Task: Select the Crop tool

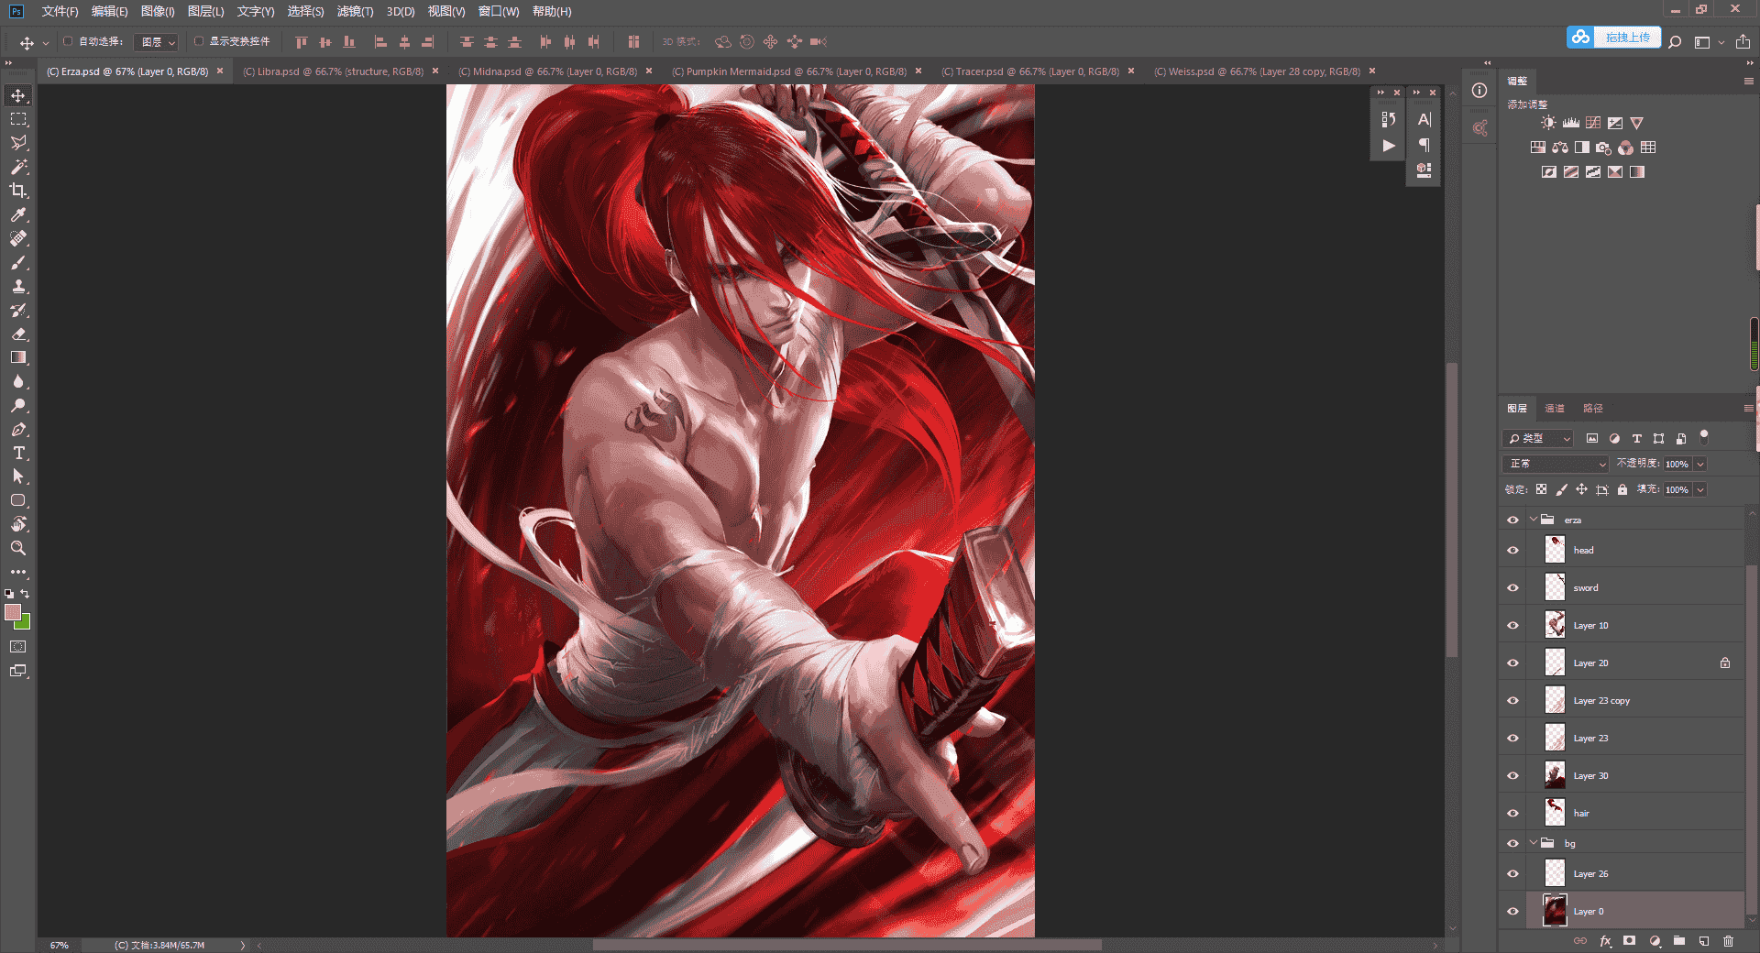Action: 18,191
